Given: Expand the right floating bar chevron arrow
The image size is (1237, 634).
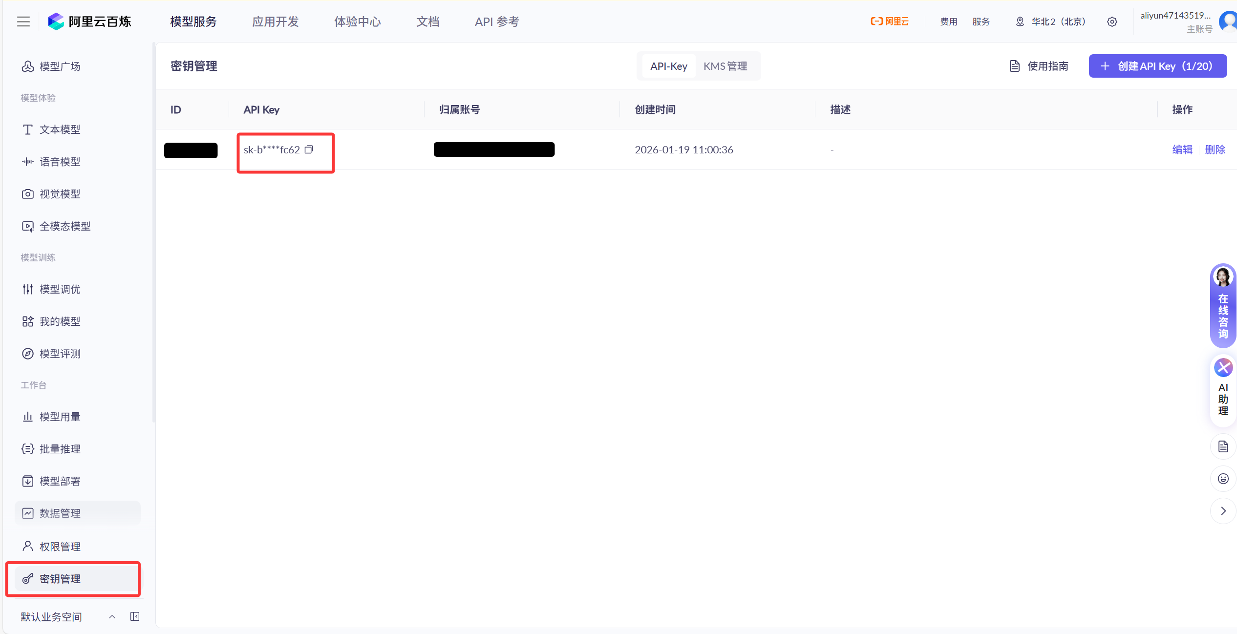Looking at the screenshot, I should [x=1223, y=511].
